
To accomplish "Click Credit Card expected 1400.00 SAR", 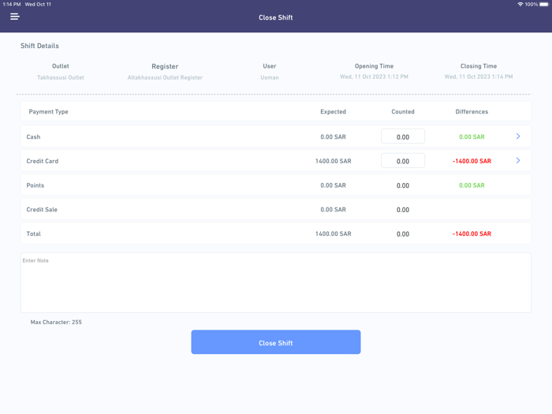I will (333, 161).
